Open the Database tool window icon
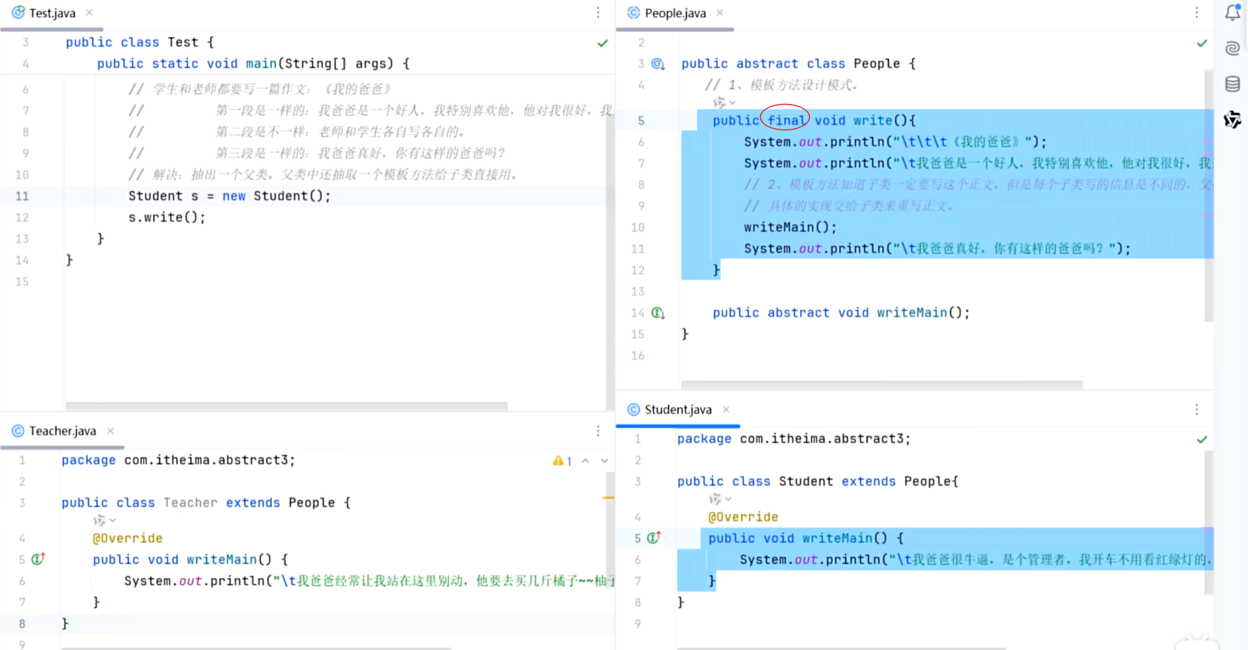 [x=1233, y=84]
